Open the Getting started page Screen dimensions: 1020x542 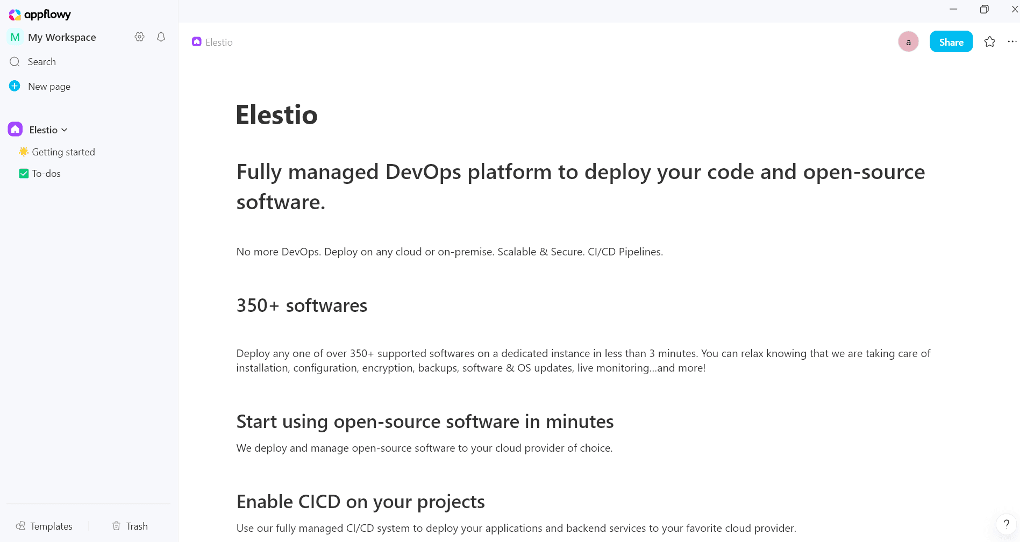(63, 152)
